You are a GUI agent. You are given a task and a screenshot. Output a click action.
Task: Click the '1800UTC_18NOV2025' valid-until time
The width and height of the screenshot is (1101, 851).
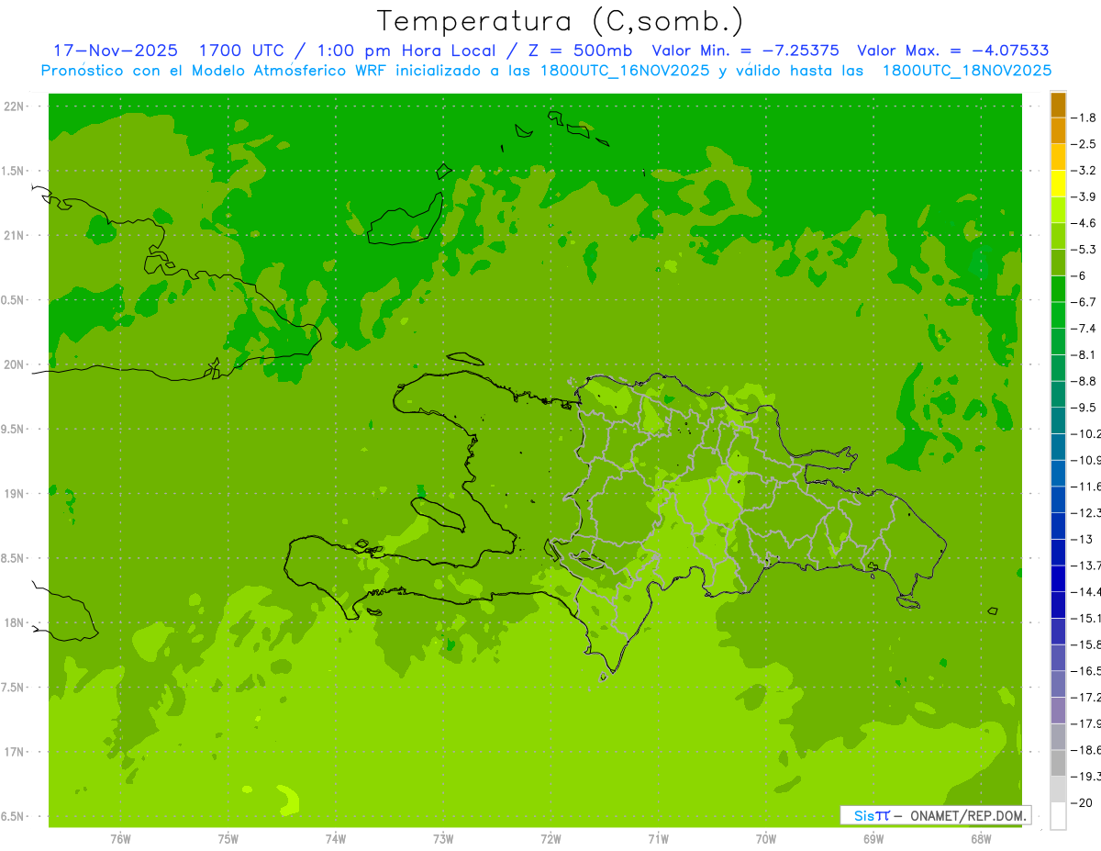[966, 71]
